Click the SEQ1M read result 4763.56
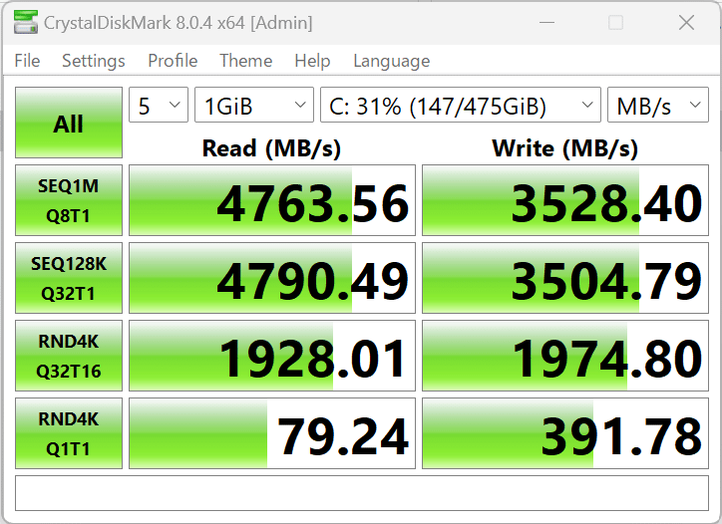The height and width of the screenshot is (524, 722). tap(272, 200)
